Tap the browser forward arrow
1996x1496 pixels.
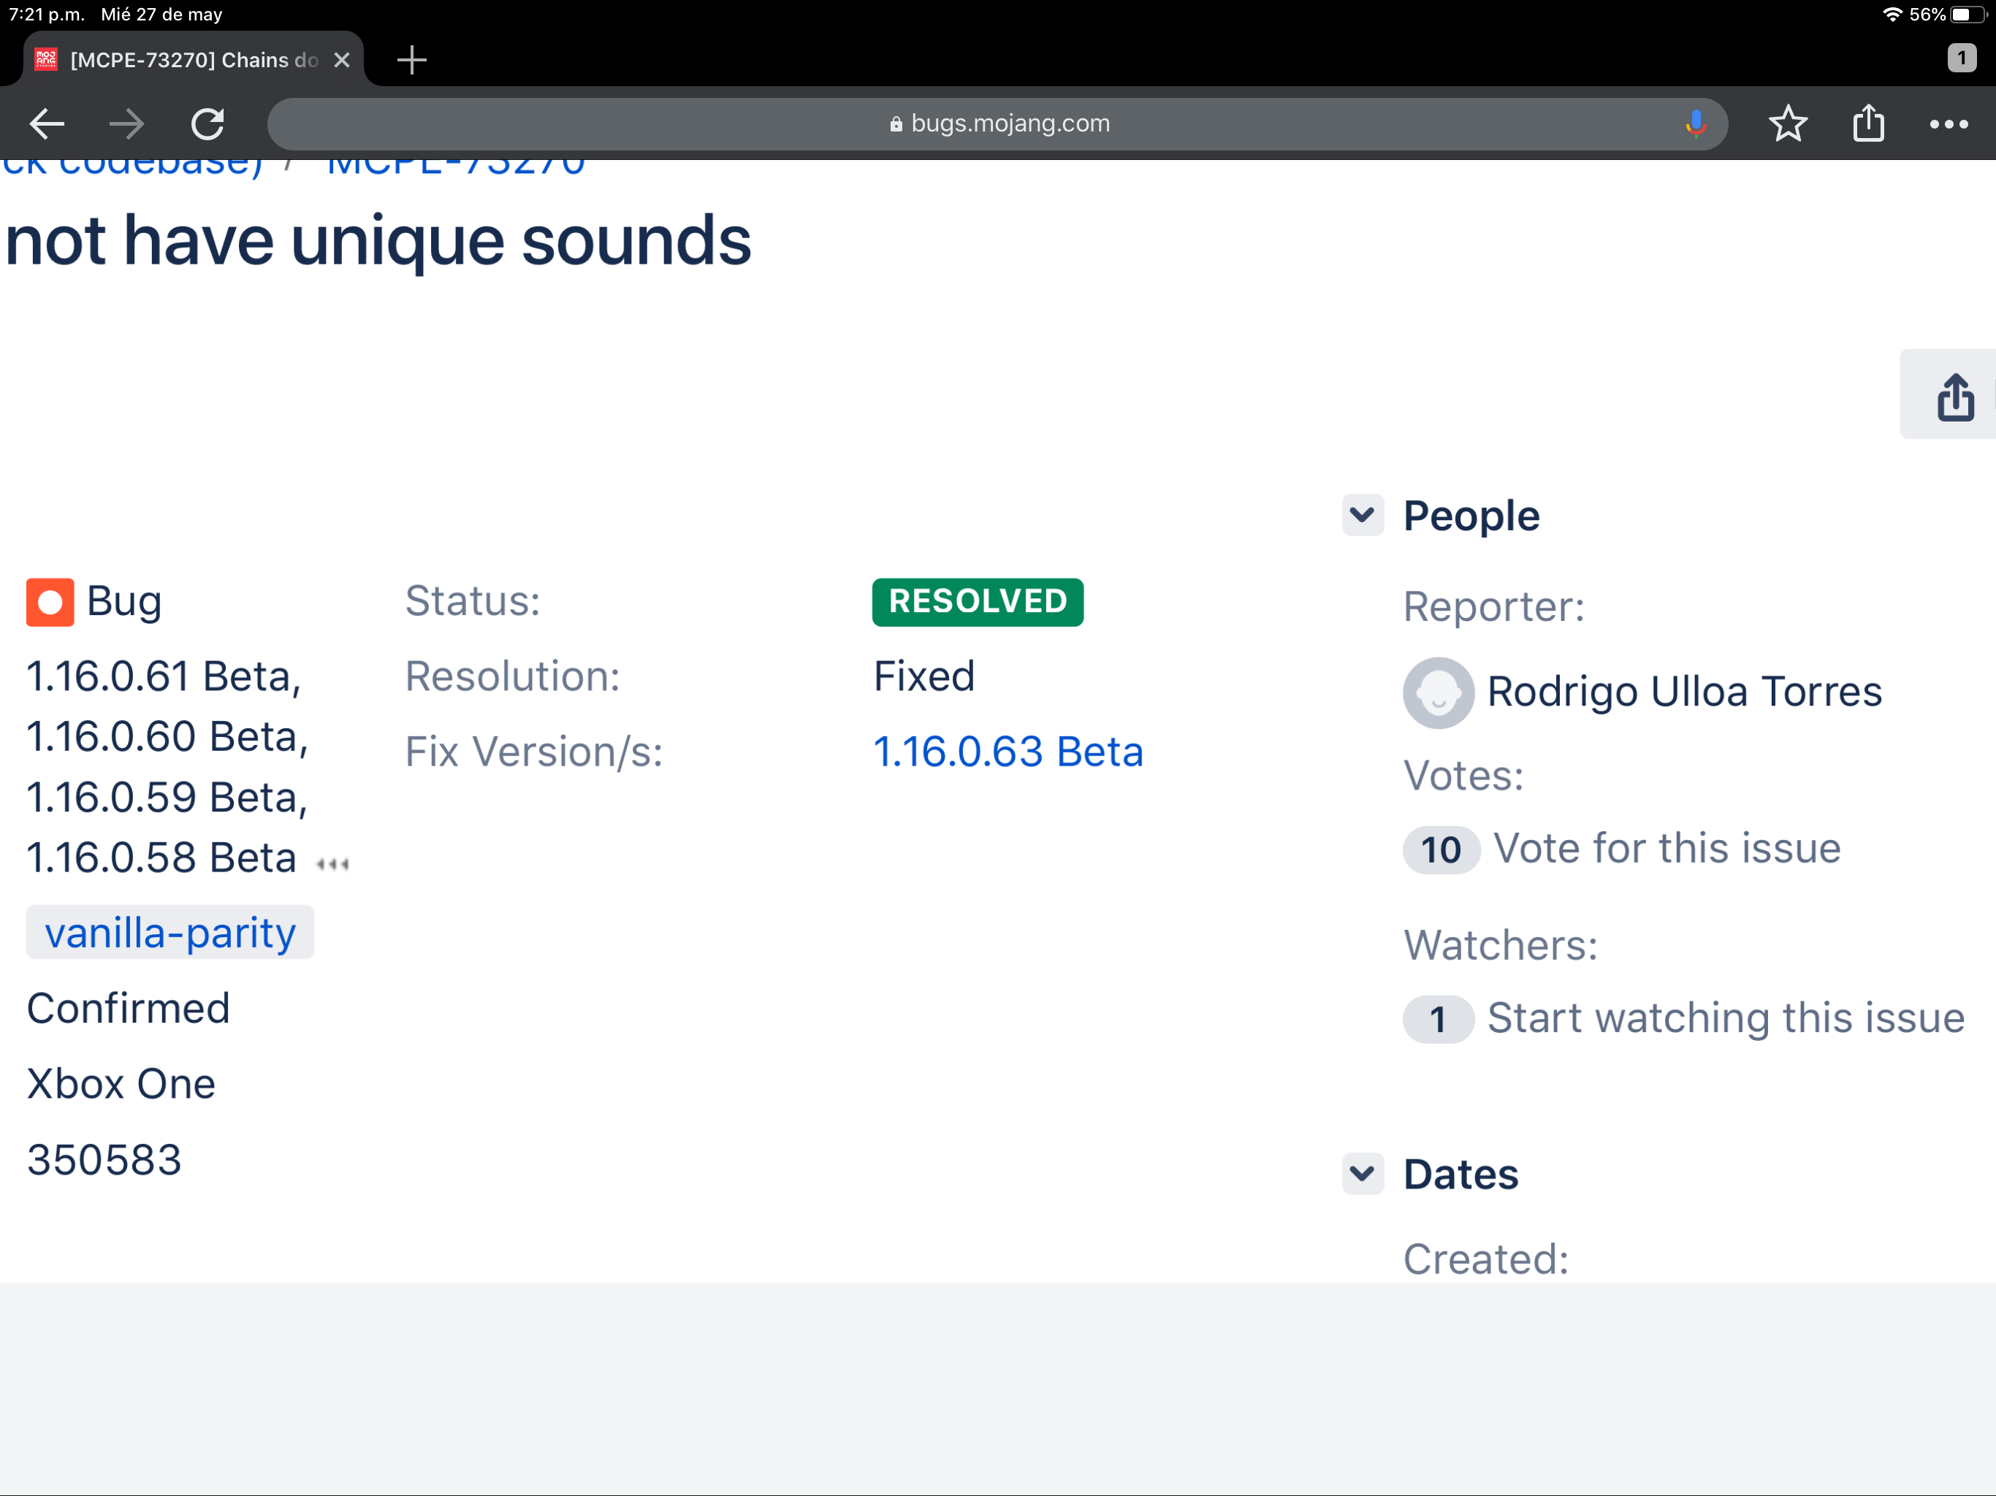[x=126, y=123]
